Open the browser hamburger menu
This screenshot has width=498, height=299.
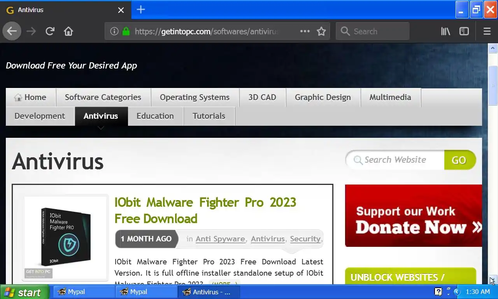(487, 31)
